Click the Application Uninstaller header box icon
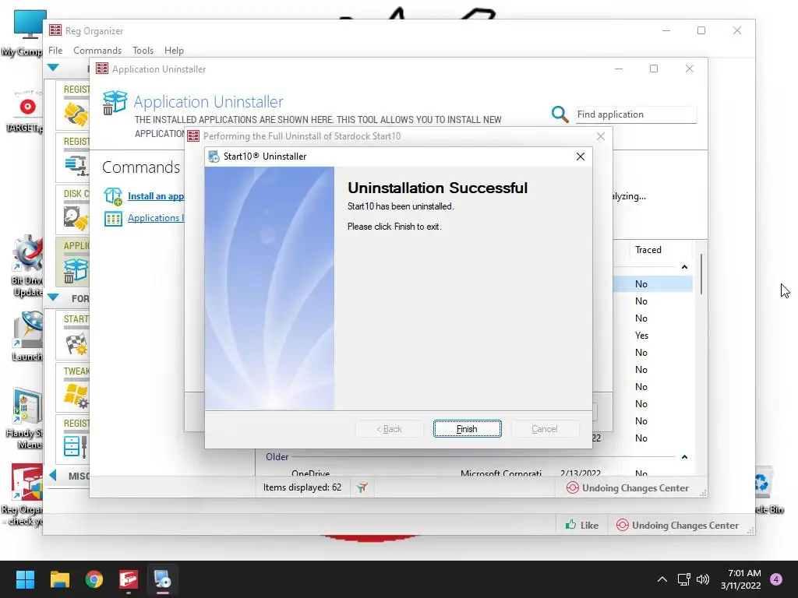The width and height of the screenshot is (798, 598). (115, 103)
